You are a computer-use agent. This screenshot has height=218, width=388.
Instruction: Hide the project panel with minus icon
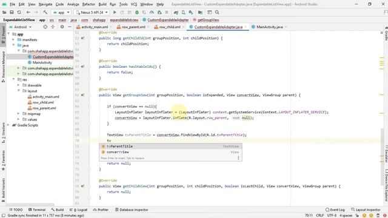tap(70, 27)
